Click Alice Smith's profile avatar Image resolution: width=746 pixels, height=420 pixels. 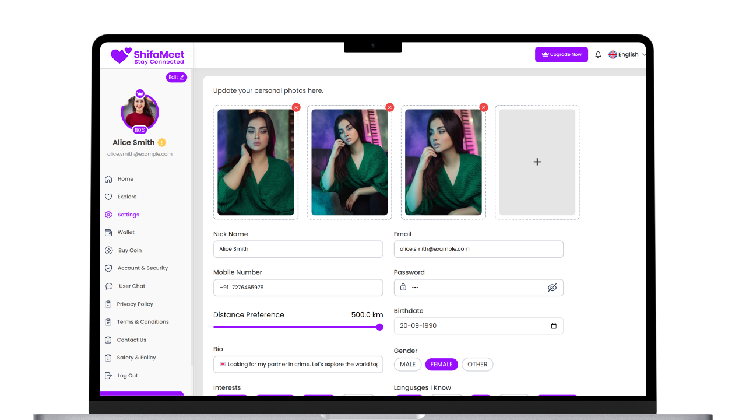[x=140, y=112]
